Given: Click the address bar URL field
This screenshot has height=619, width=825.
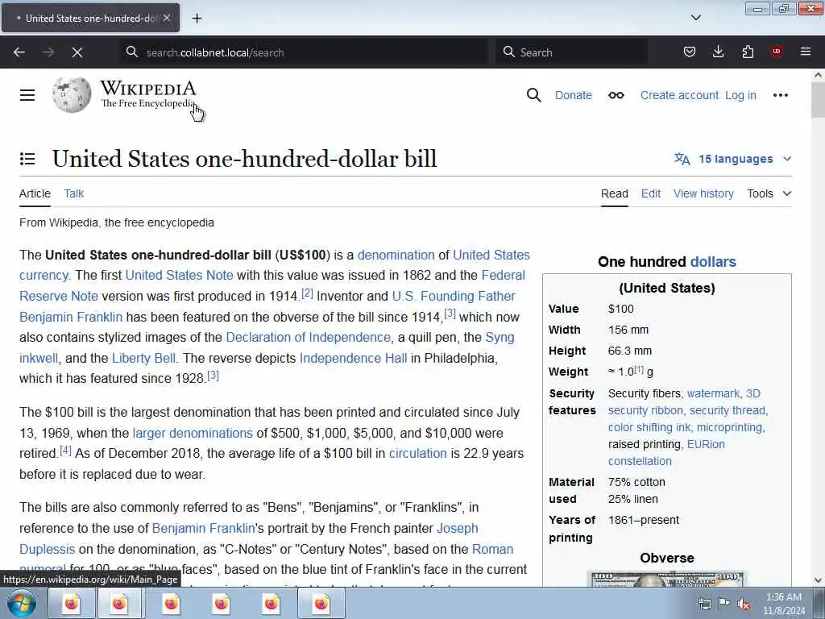Looking at the screenshot, I should pyautogui.click(x=305, y=52).
